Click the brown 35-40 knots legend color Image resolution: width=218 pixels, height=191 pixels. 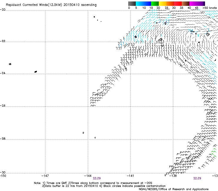(186, 4)
